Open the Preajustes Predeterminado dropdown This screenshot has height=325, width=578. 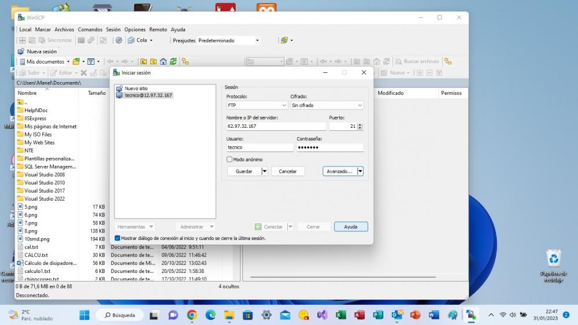[228, 40]
